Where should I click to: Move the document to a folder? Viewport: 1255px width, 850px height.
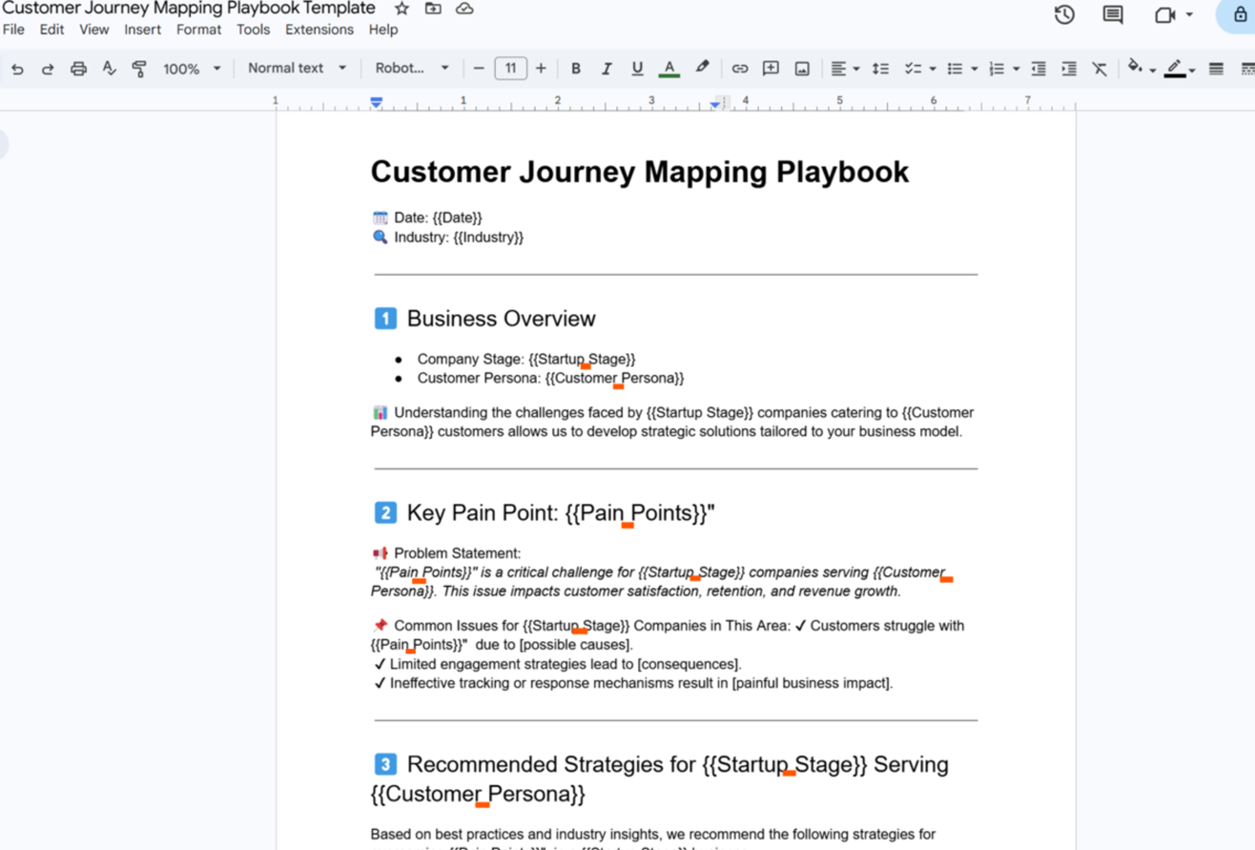click(x=433, y=9)
